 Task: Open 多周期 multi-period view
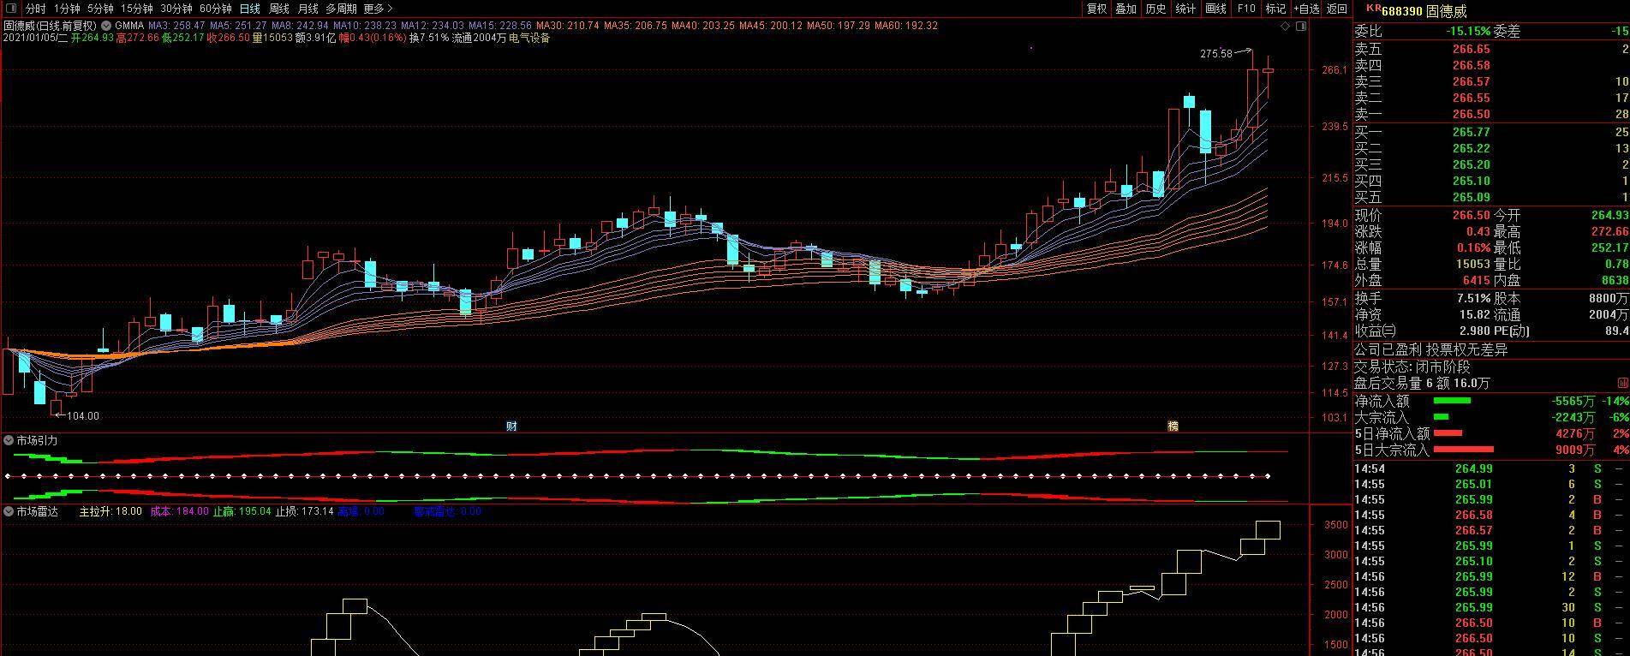(341, 9)
